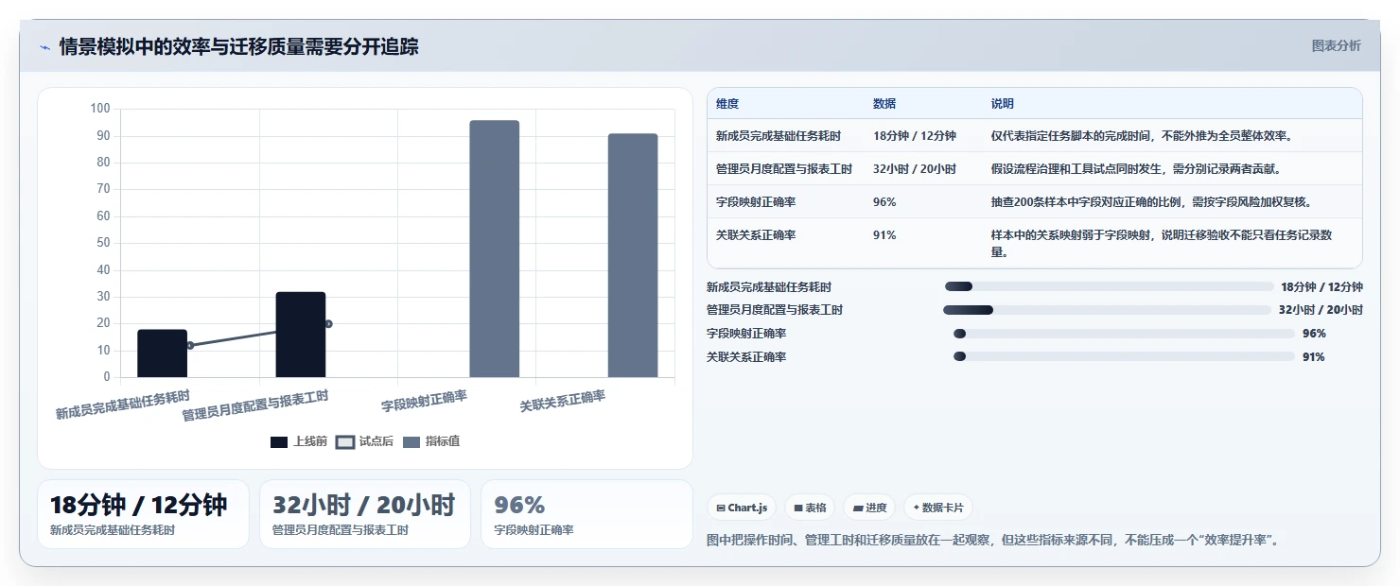
Task: Click x-axis label 管理员月度配置与报表工时
Action: coord(255,405)
